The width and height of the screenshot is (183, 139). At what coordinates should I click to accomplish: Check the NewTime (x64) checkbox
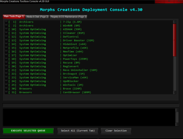click(x=6, y=51)
